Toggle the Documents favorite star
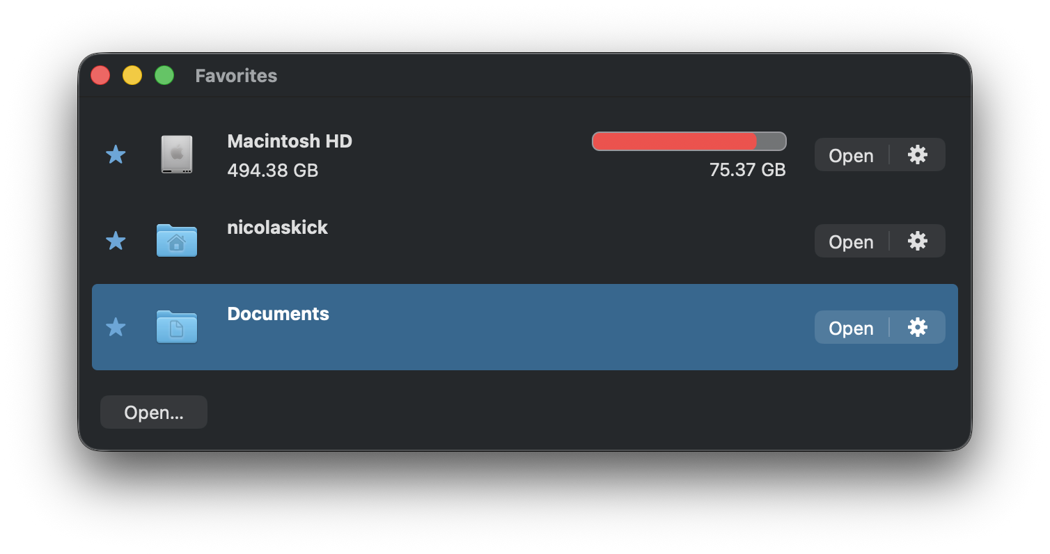 (116, 327)
